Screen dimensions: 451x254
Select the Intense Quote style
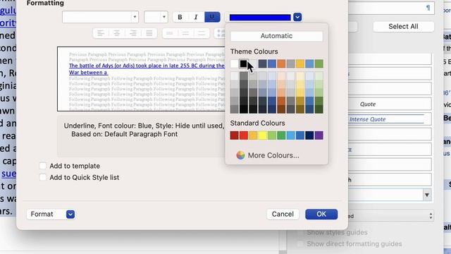367,119
